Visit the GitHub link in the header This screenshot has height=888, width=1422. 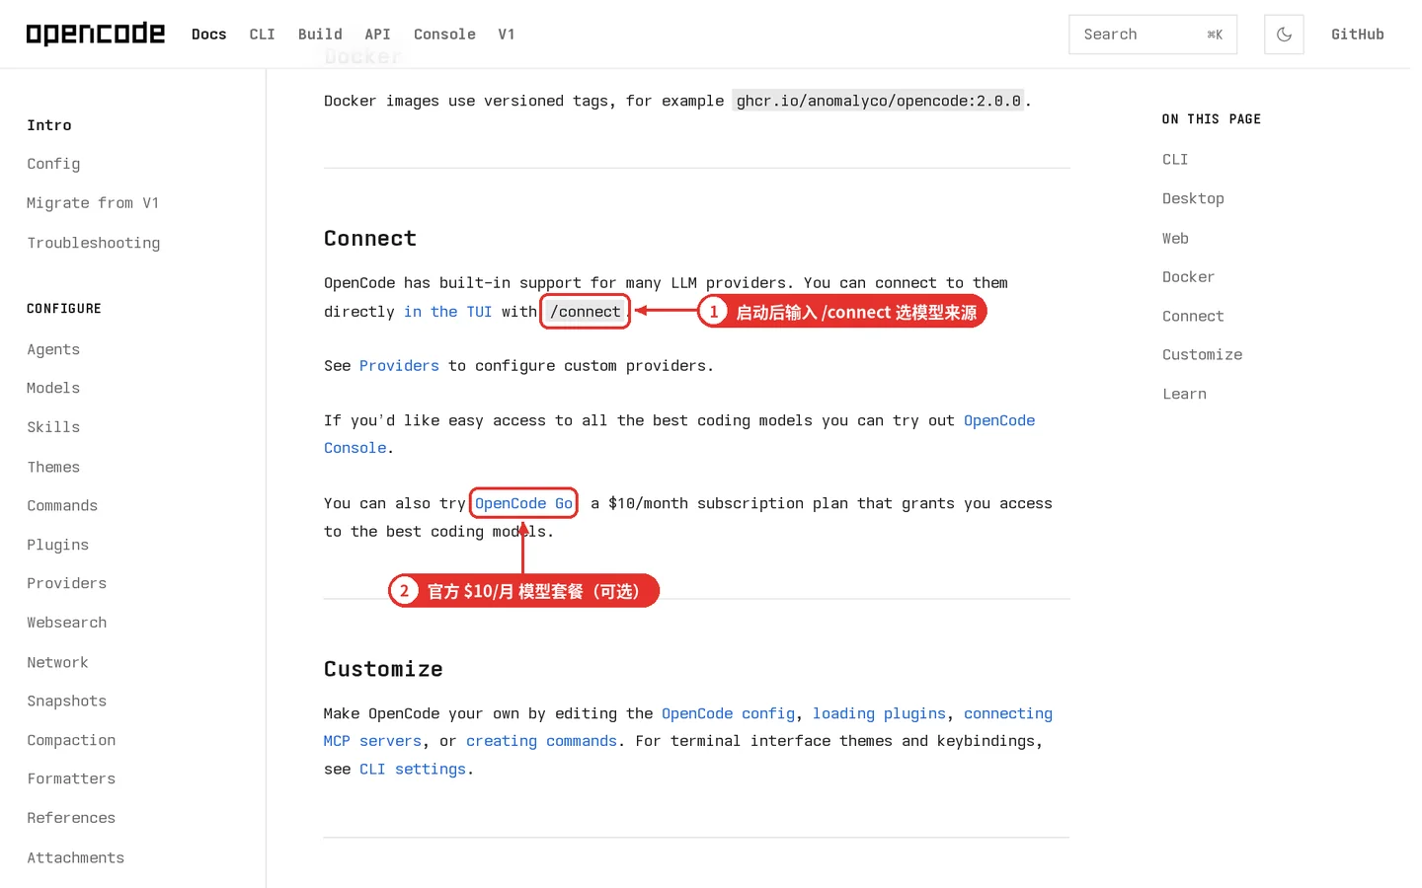[x=1358, y=35]
